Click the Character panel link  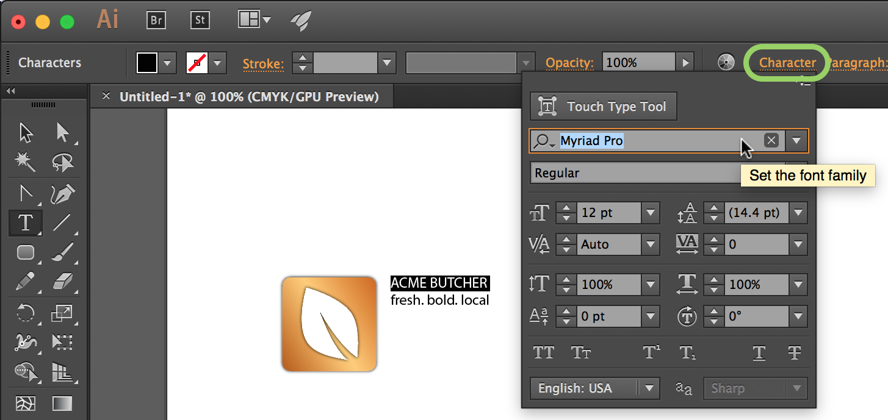point(787,63)
